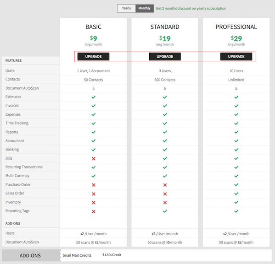Screen dimensions: 275x264
Task: Click Standard plan's Sales Order cross icon
Action: (x=165, y=194)
